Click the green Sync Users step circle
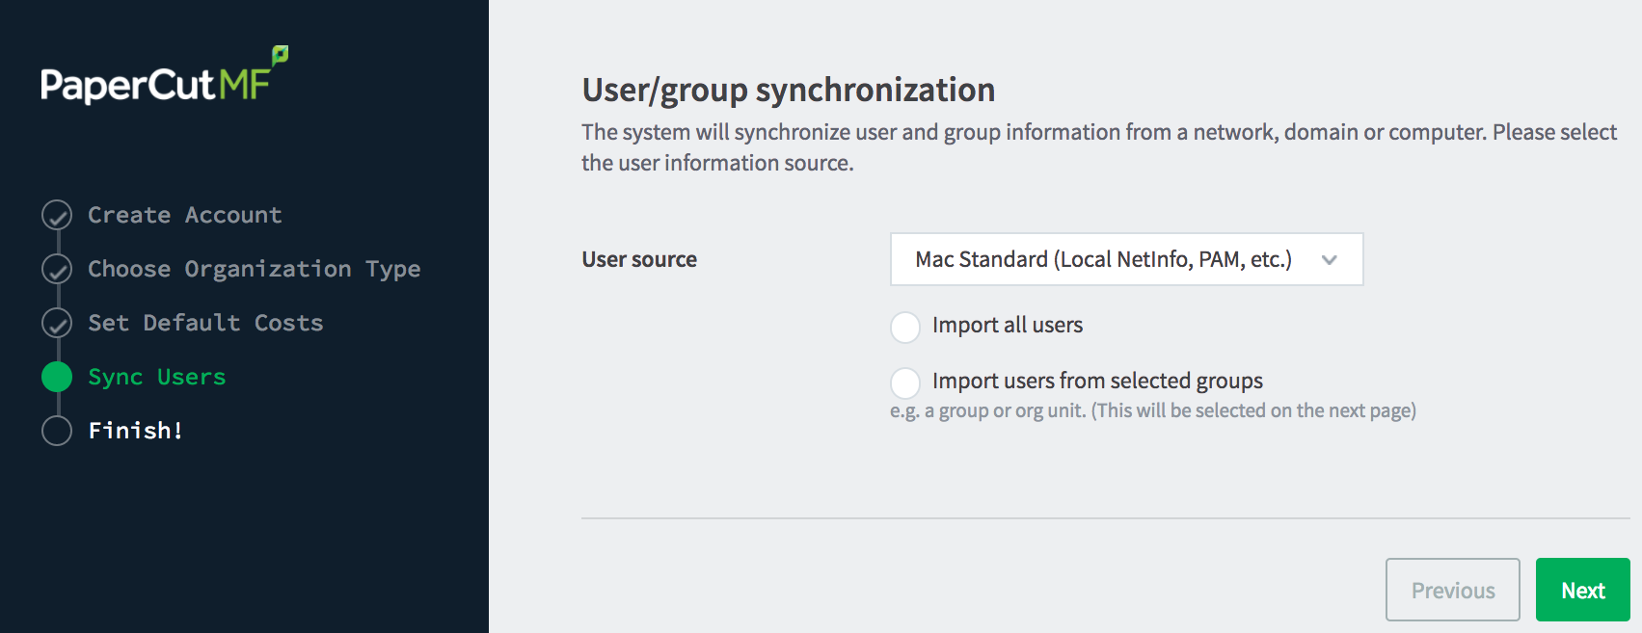 [x=57, y=377]
